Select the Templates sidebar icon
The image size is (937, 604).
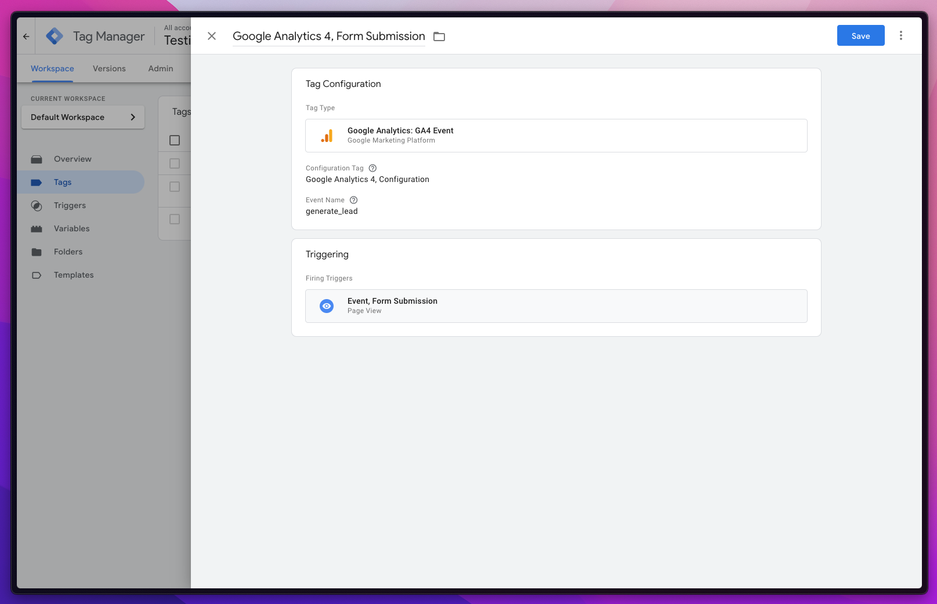click(x=37, y=275)
